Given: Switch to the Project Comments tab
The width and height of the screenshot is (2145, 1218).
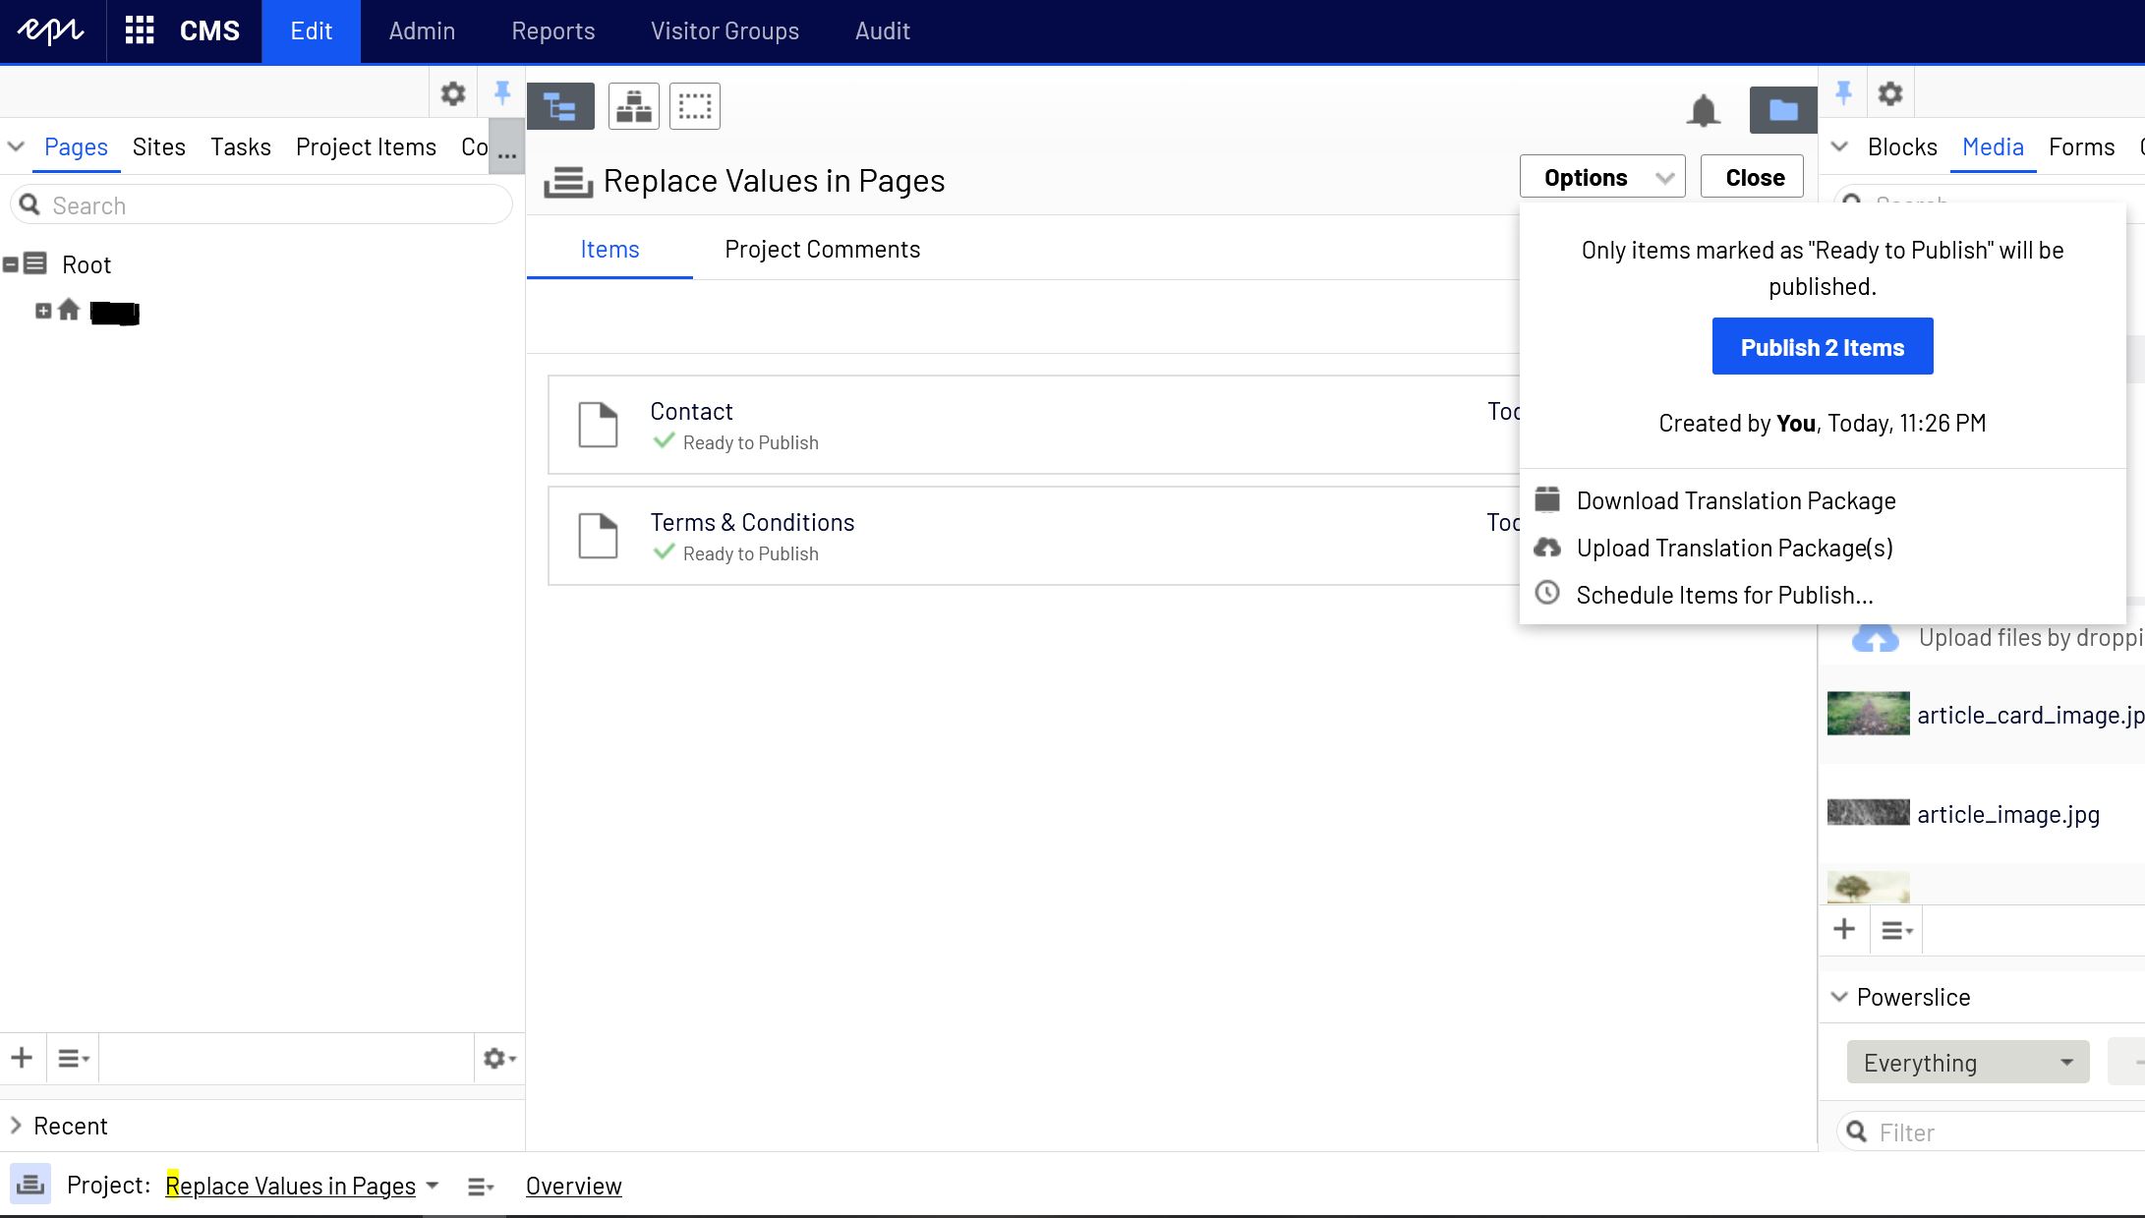Looking at the screenshot, I should tap(822, 249).
